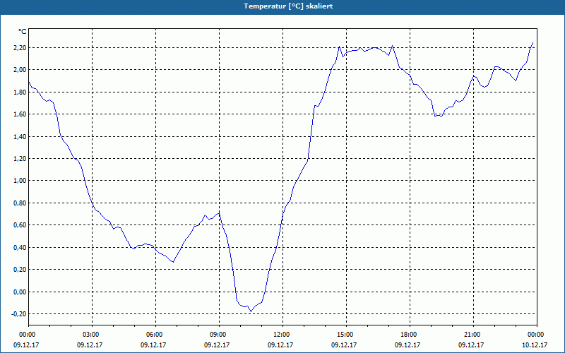565x353 pixels.
Task: Select the '°C' unit label on the axis
Action: pyautogui.click(x=23, y=32)
